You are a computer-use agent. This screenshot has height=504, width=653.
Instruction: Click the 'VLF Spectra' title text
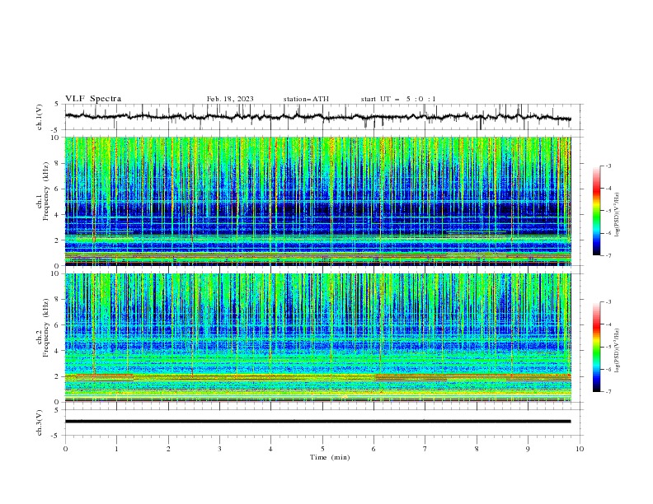93,99
